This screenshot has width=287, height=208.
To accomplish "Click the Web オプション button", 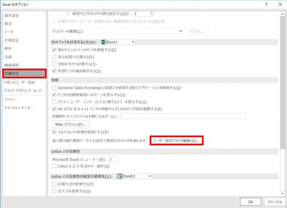I will click(71, 124).
